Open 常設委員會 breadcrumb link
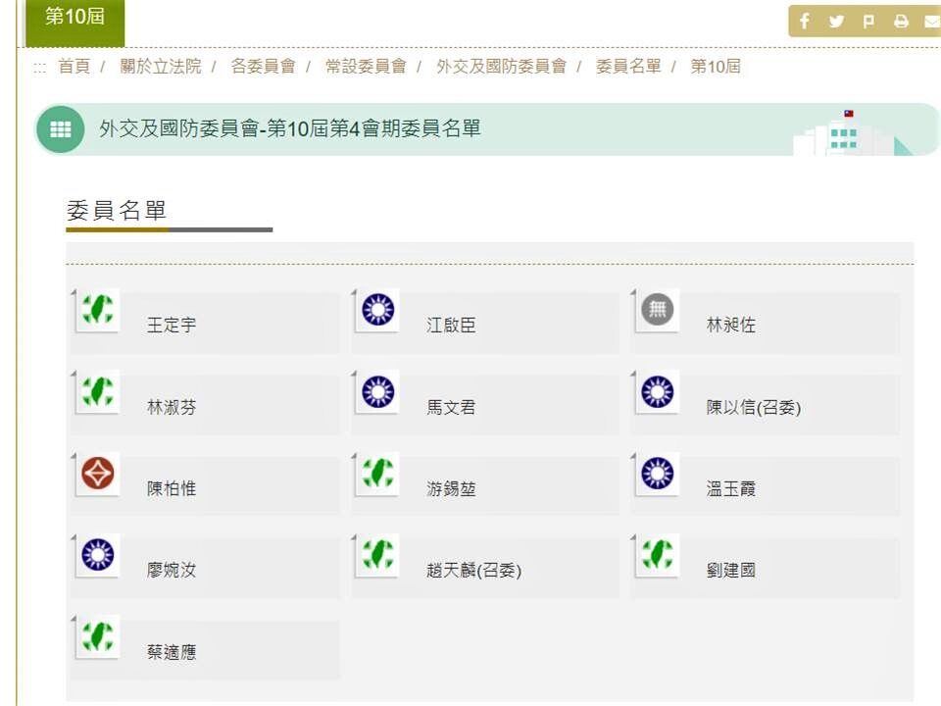941x706 pixels. tap(366, 66)
